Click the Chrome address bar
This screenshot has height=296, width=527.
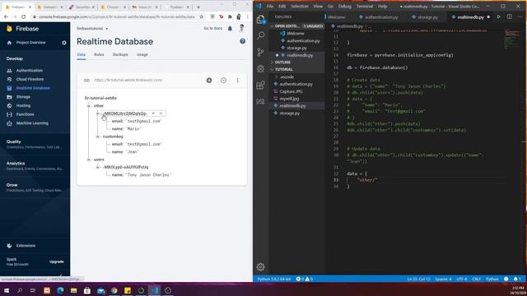[x=116, y=16]
